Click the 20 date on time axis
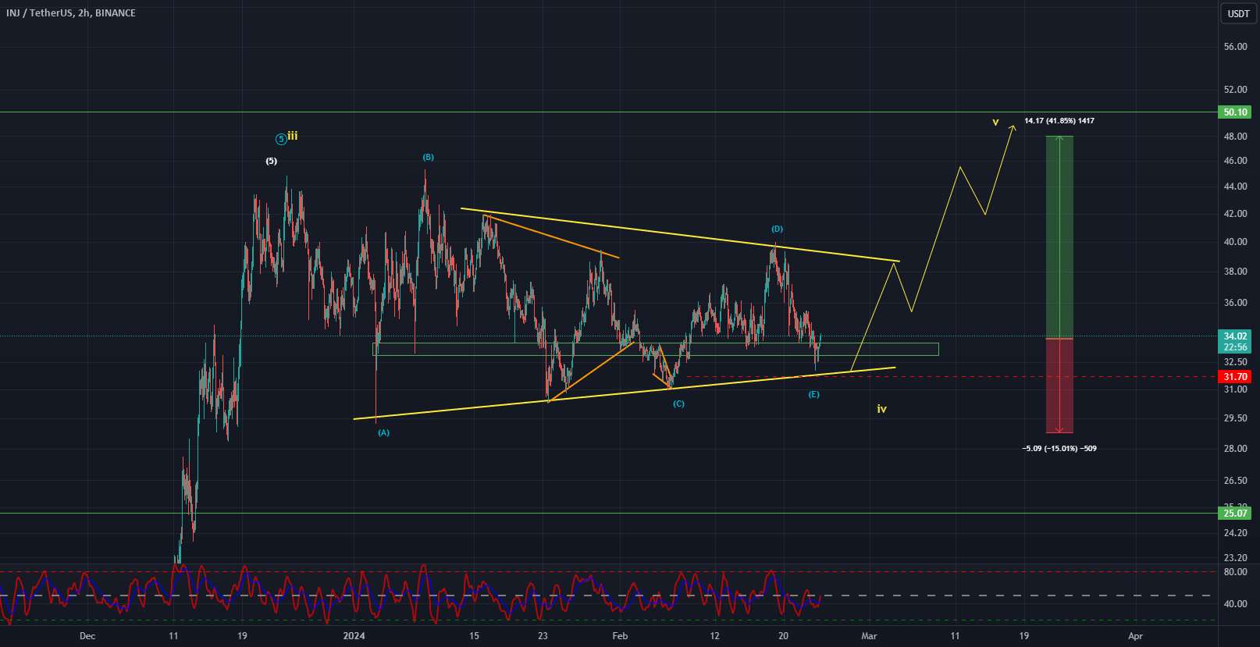 point(783,636)
